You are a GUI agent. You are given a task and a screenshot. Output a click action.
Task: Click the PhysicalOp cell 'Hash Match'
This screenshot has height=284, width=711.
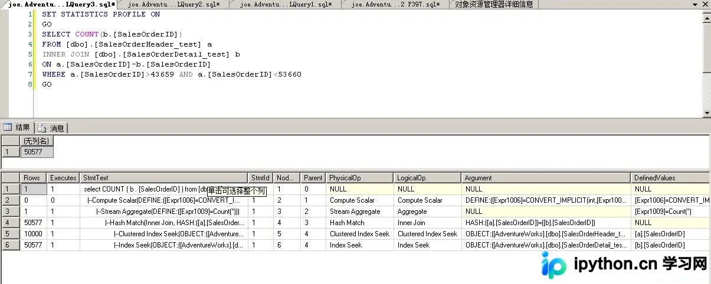pos(359,223)
